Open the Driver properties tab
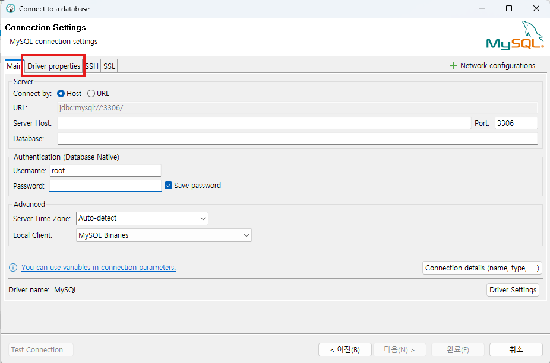Image resolution: width=550 pixels, height=363 pixels. tap(53, 66)
